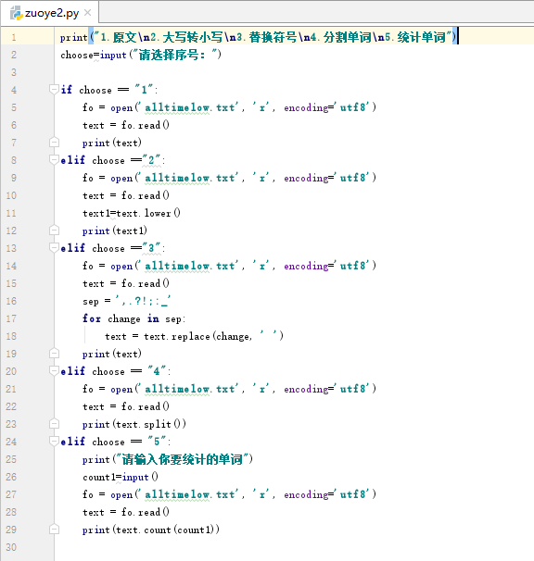The image size is (534, 561).
Task: Click 'print(text.count(count1))' on line 29
Action: [151, 530]
